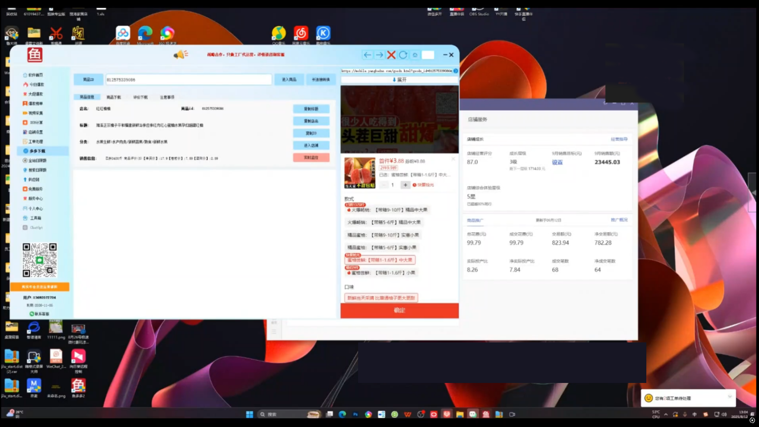Expand the system tray hidden icons chevron
Image resolution: width=759 pixels, height=427 pixels.
pos(666,414)
